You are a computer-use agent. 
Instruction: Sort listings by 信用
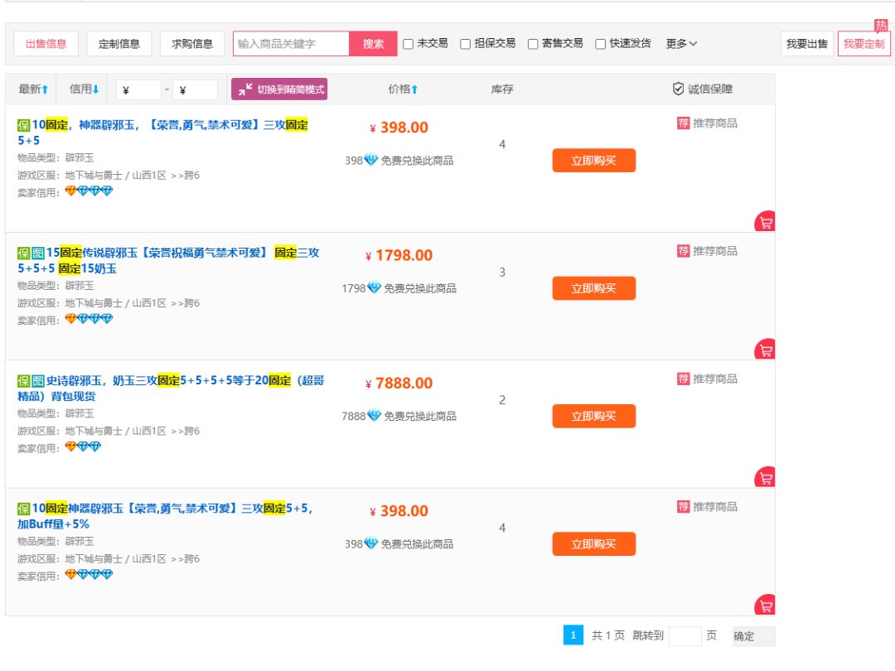(x=84, y=89)
